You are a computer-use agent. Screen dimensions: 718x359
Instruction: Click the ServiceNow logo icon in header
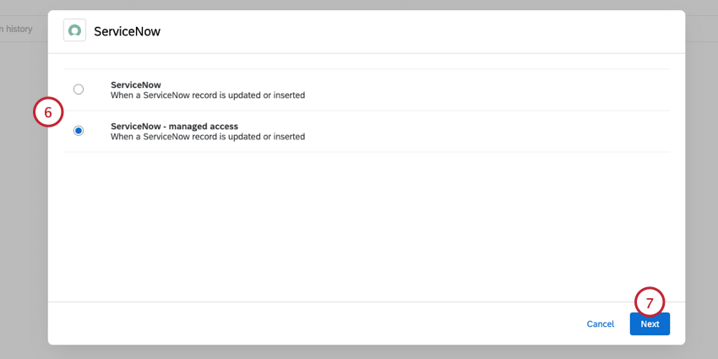click(x=75, y=30)
